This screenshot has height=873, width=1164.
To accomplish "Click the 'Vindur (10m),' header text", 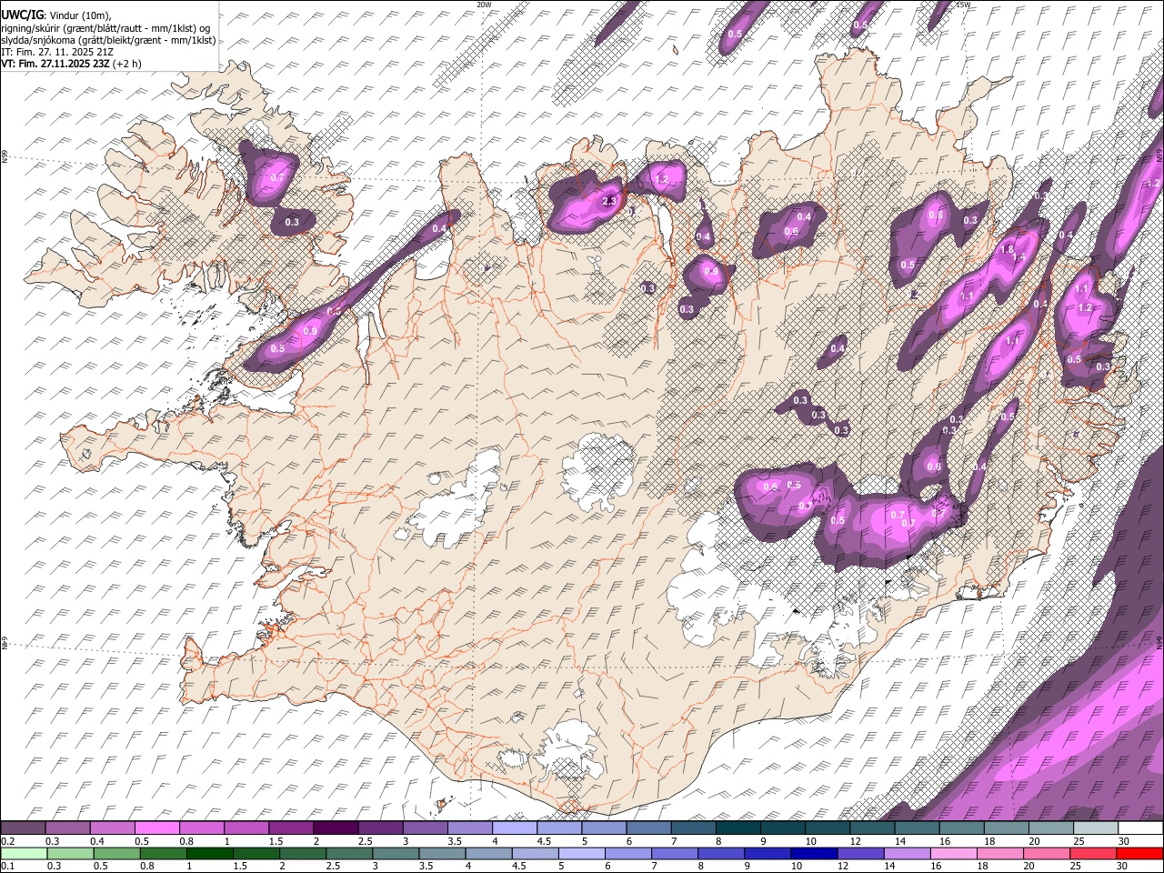I will click(80, 15).
